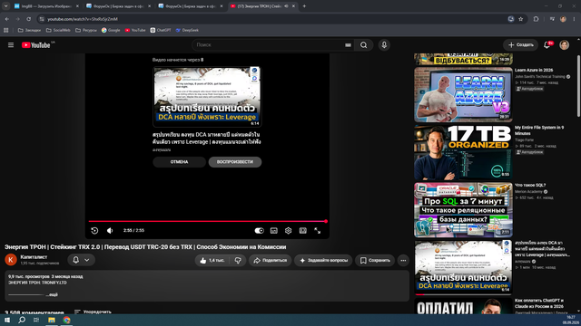Open Капиталист channel avatar
Viewport: 581px width, 326px height.
pos(11,260)
